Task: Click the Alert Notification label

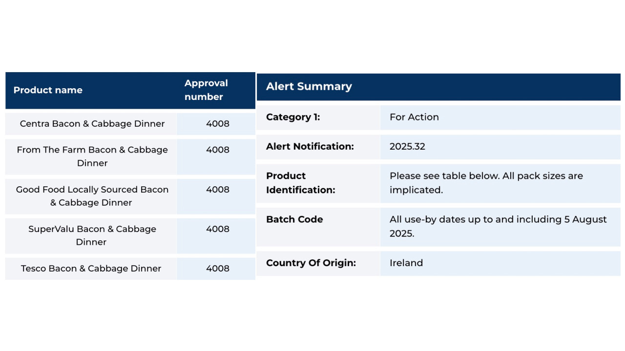Action: coord(310,146)
